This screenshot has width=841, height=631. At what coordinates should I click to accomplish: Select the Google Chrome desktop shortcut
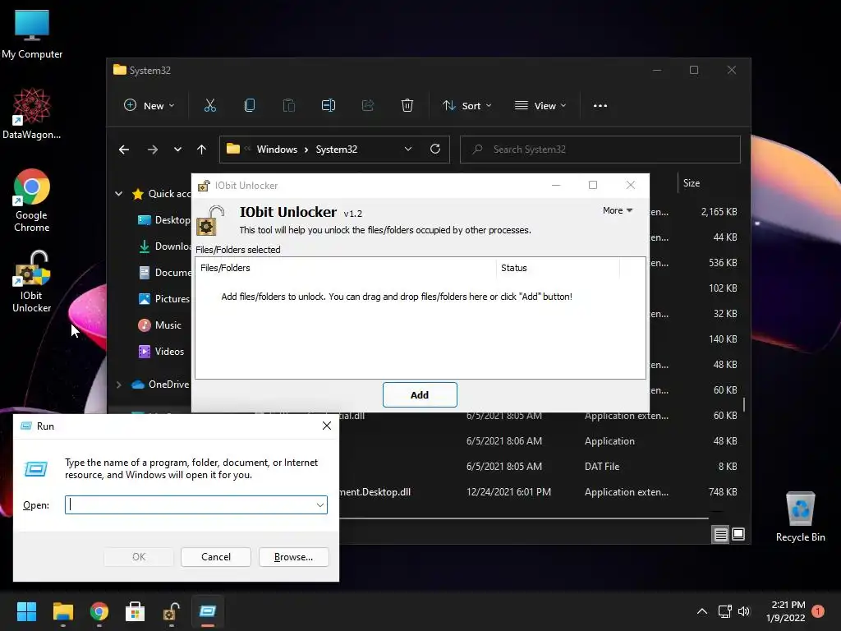point(32,200)
